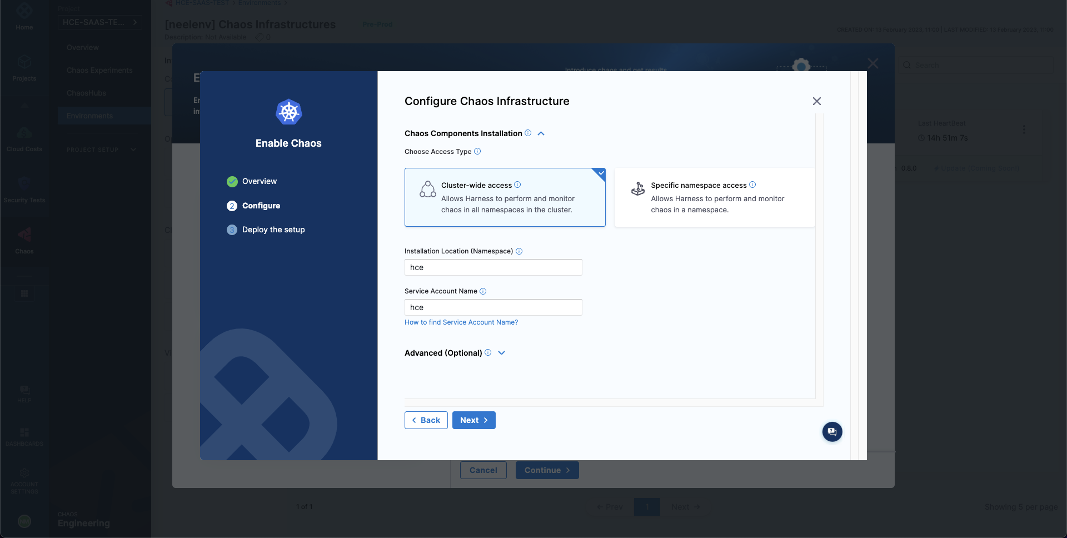Click Continue in the background dialog

pos(547,470)
